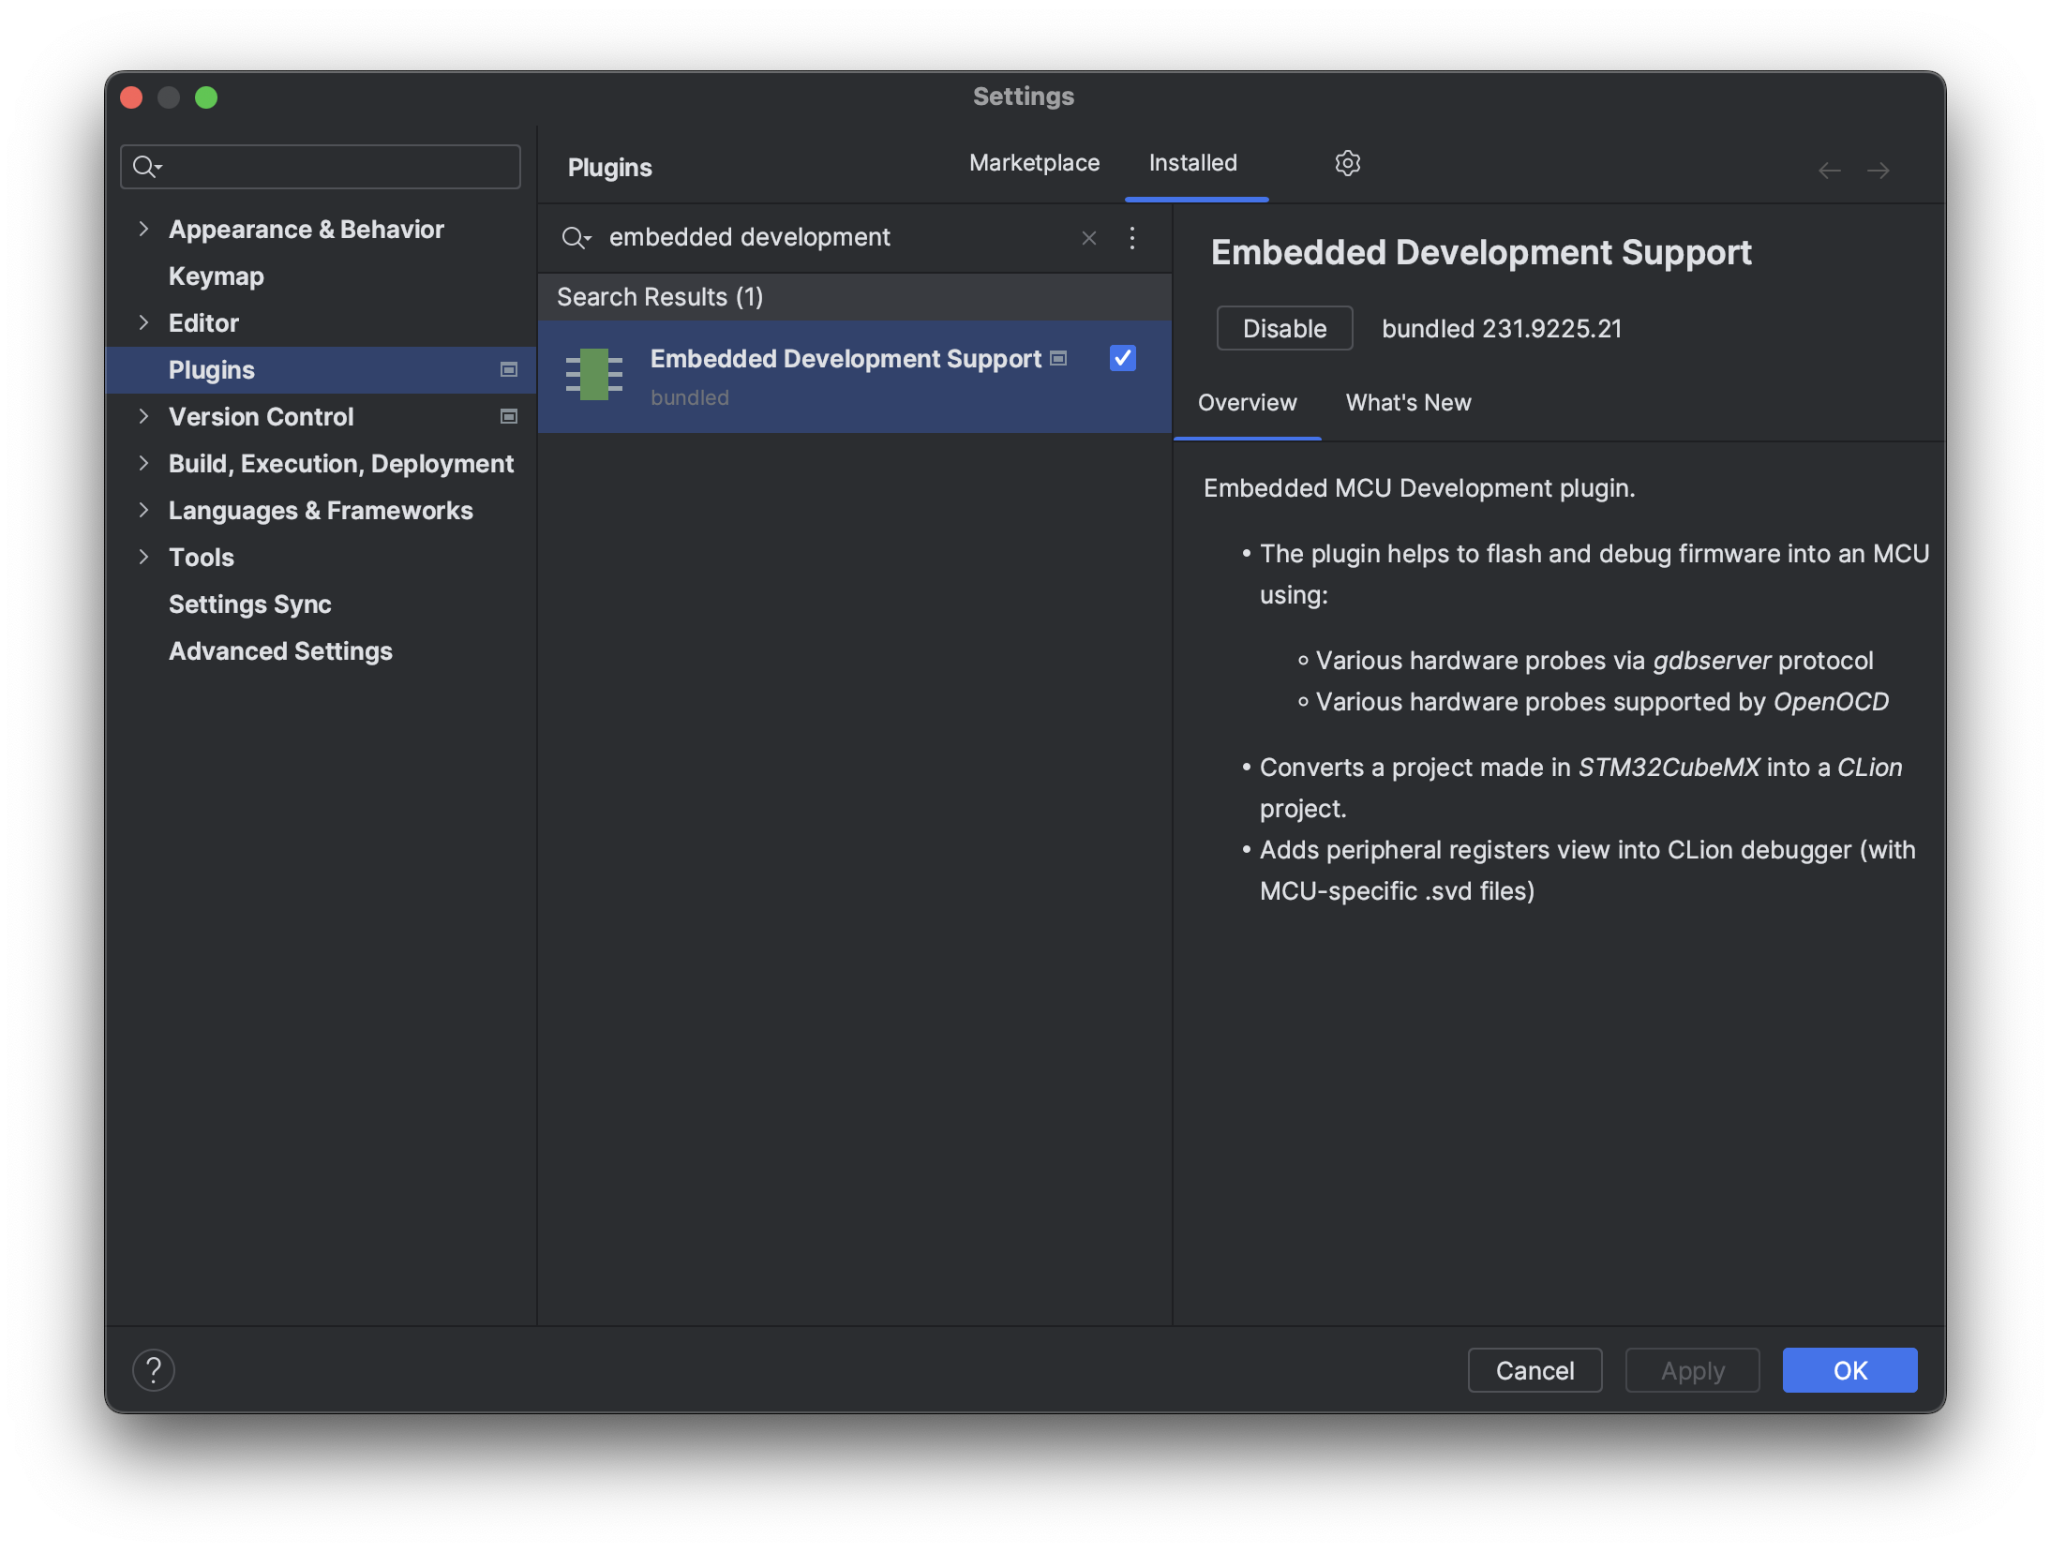Disable the plugin with the Disable button
Screen dimensions: 2051x1552
click(x=1284, y=328)
